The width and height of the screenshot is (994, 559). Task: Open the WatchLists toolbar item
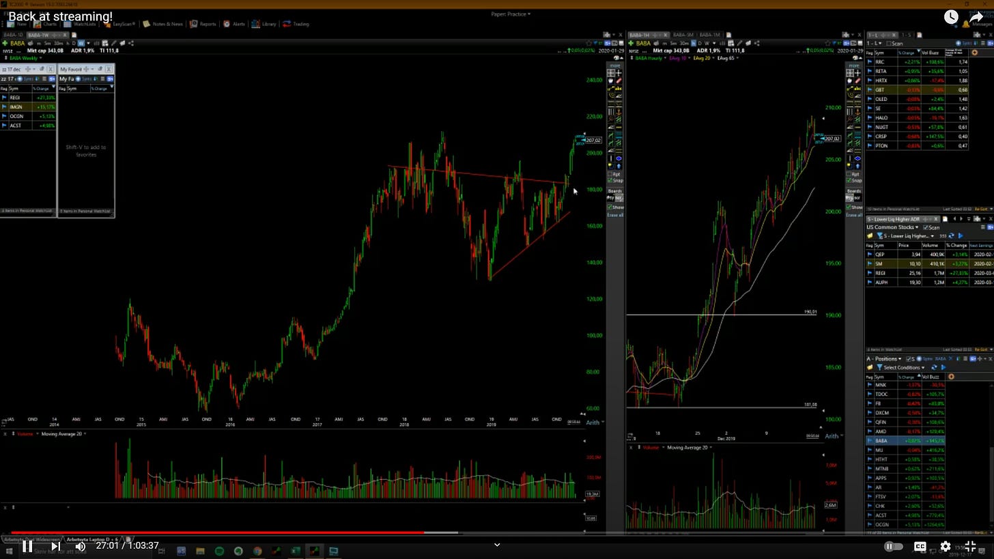pos(81,24)
